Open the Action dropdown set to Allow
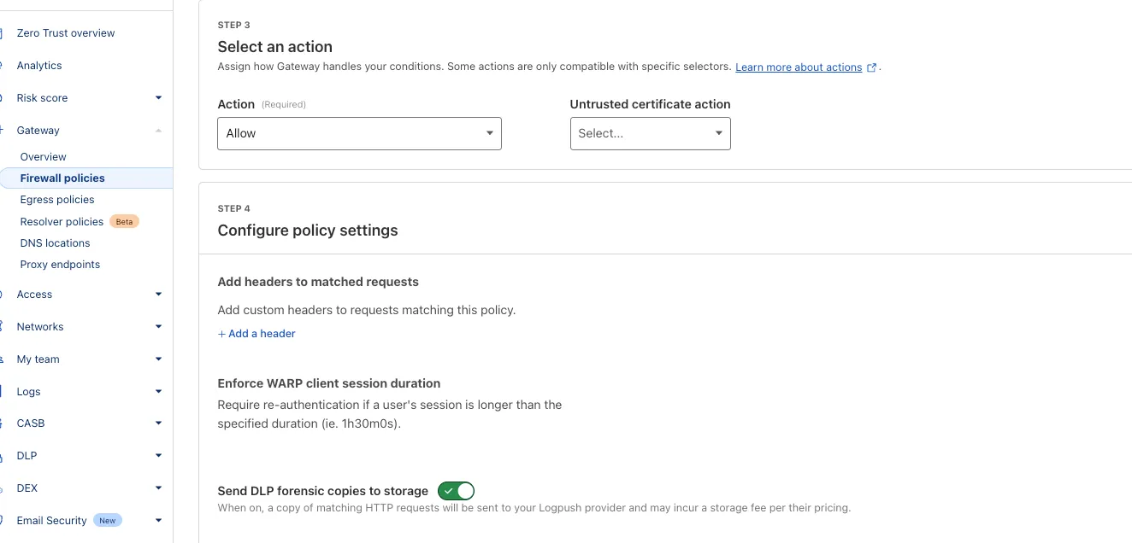Image resolution: width=1132 pixels, height=543 pixels. click(359, 134)
